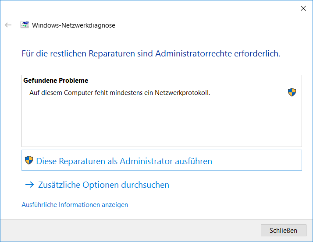Viewport: 313px width, 242px height.
Task: Click the UAC shield icon before Diese Reparaturen
Action: pos(29,160)
